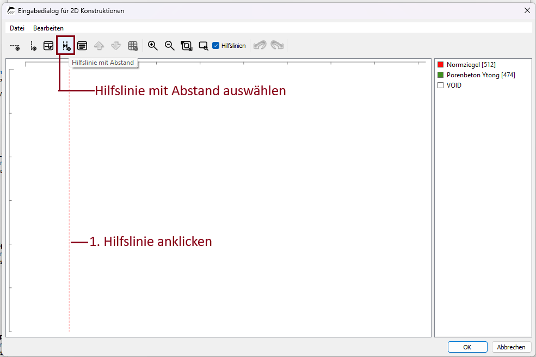
Task: Click the grayed-out up arrow
Action: tap(99, 46)
